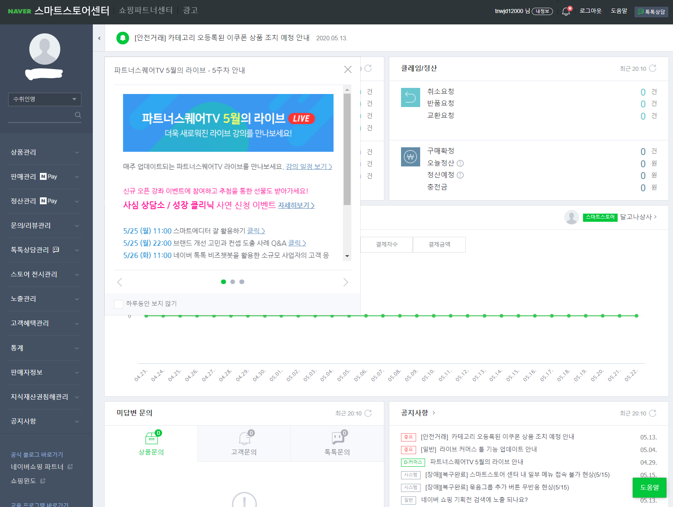673x507 pixels.
Task: Collapse the sidebar with the arrow icon
Action: [99, 38]
